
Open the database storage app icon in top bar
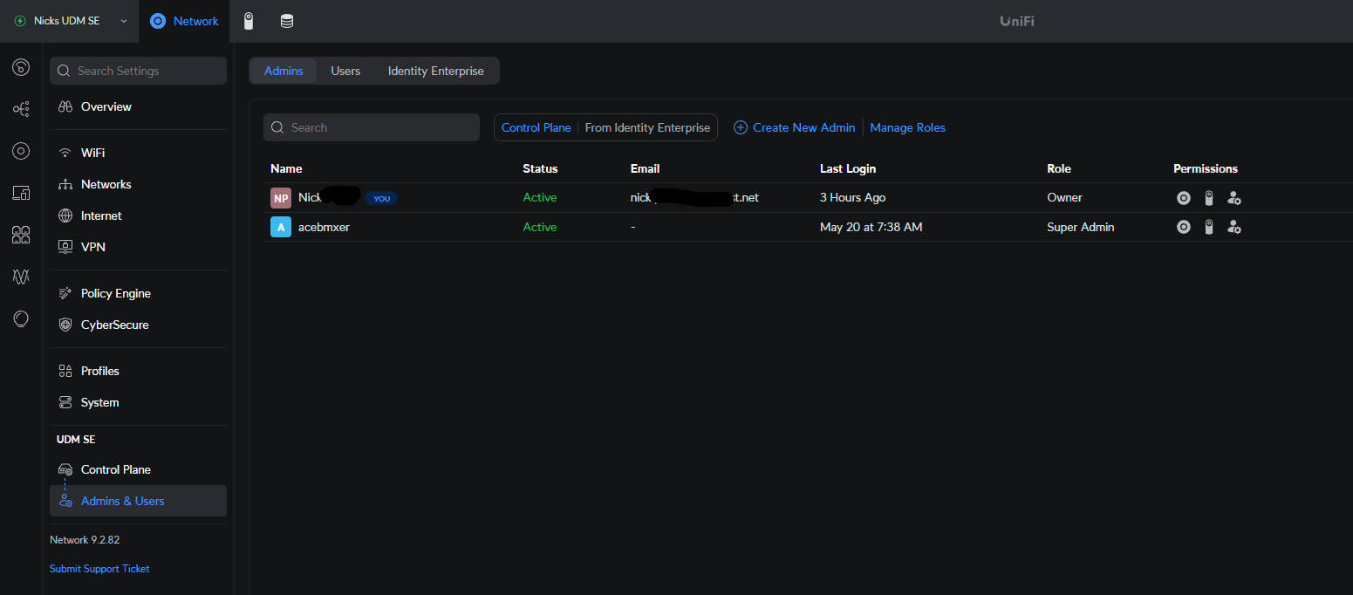pyautogui.click(x=287, y=21)
